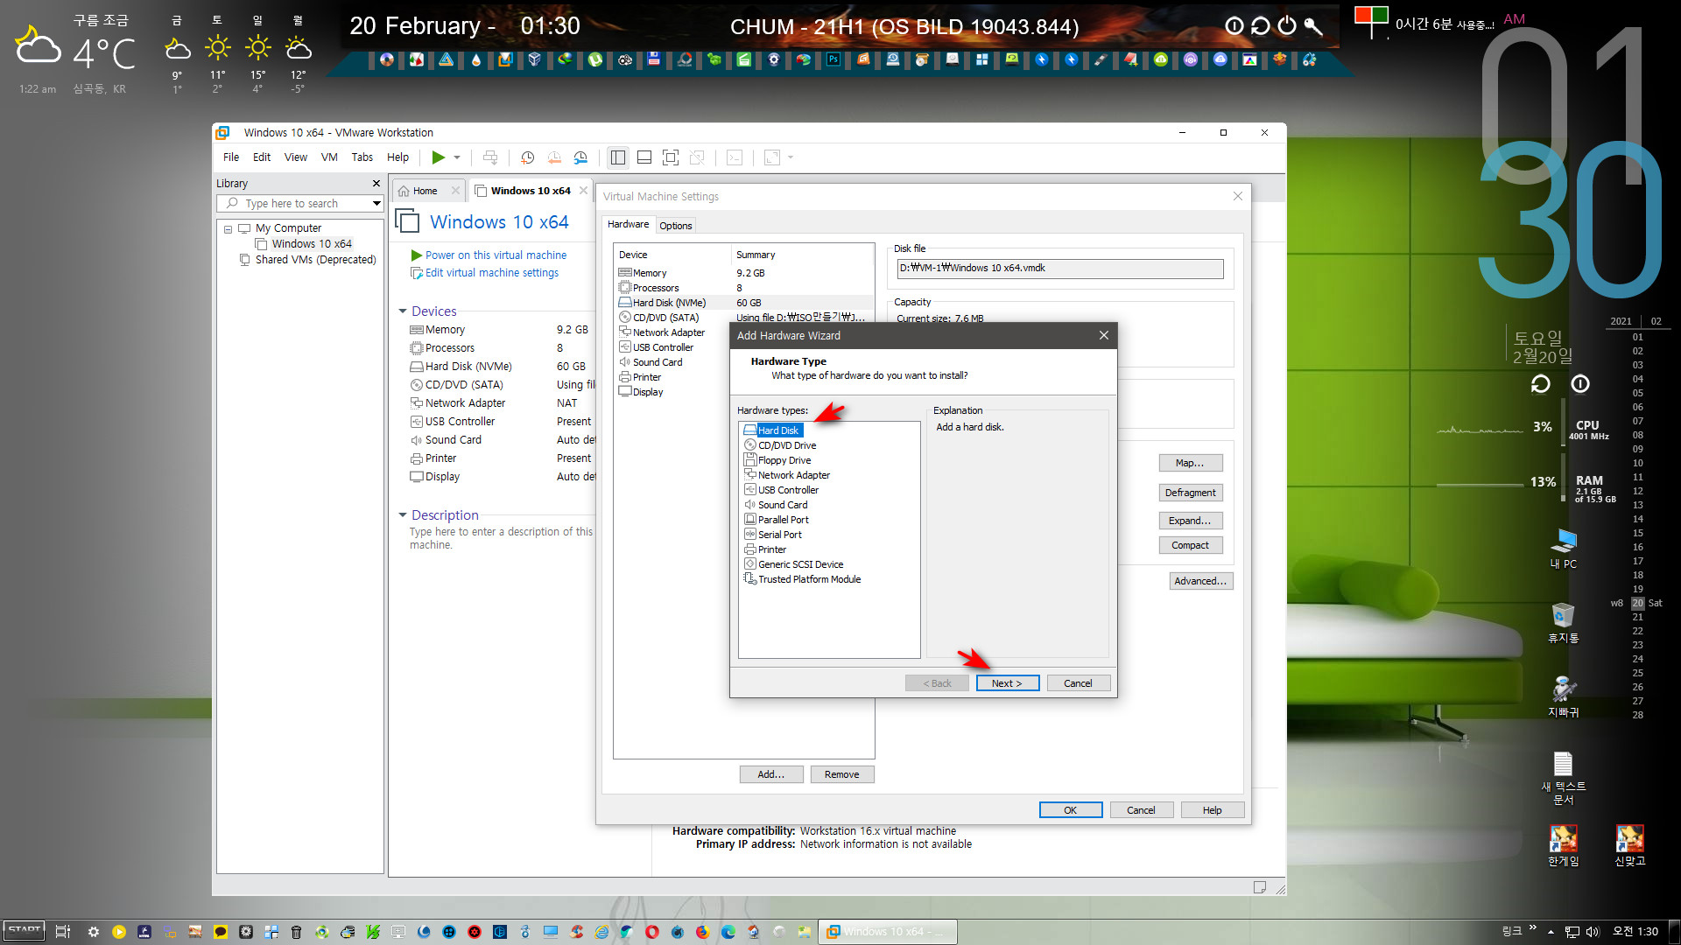This screenshot has width=1681, height=945.
Task: Click the Unity mode toolbar icon
Action: coord(697,157)
